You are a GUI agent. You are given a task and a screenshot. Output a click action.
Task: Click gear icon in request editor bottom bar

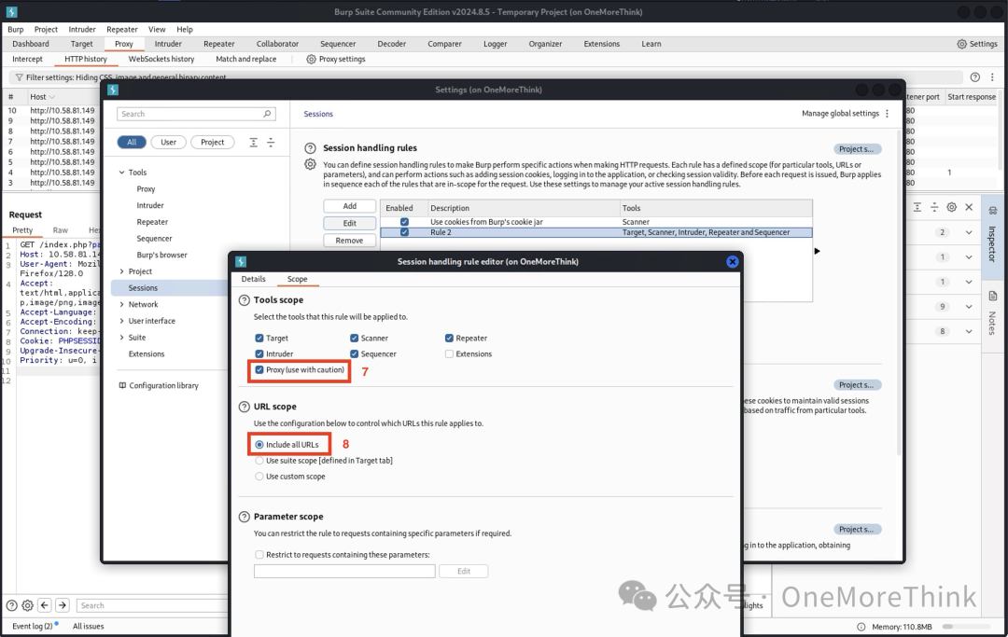coord(28,605)
